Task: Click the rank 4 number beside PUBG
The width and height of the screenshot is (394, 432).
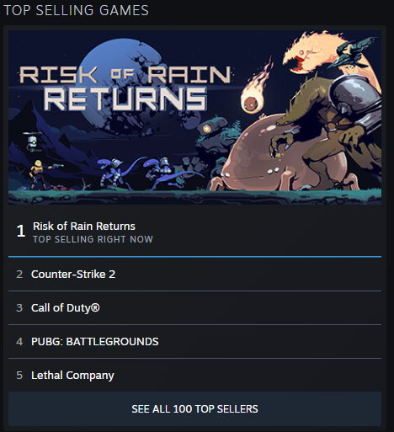Action: point(19,342)
